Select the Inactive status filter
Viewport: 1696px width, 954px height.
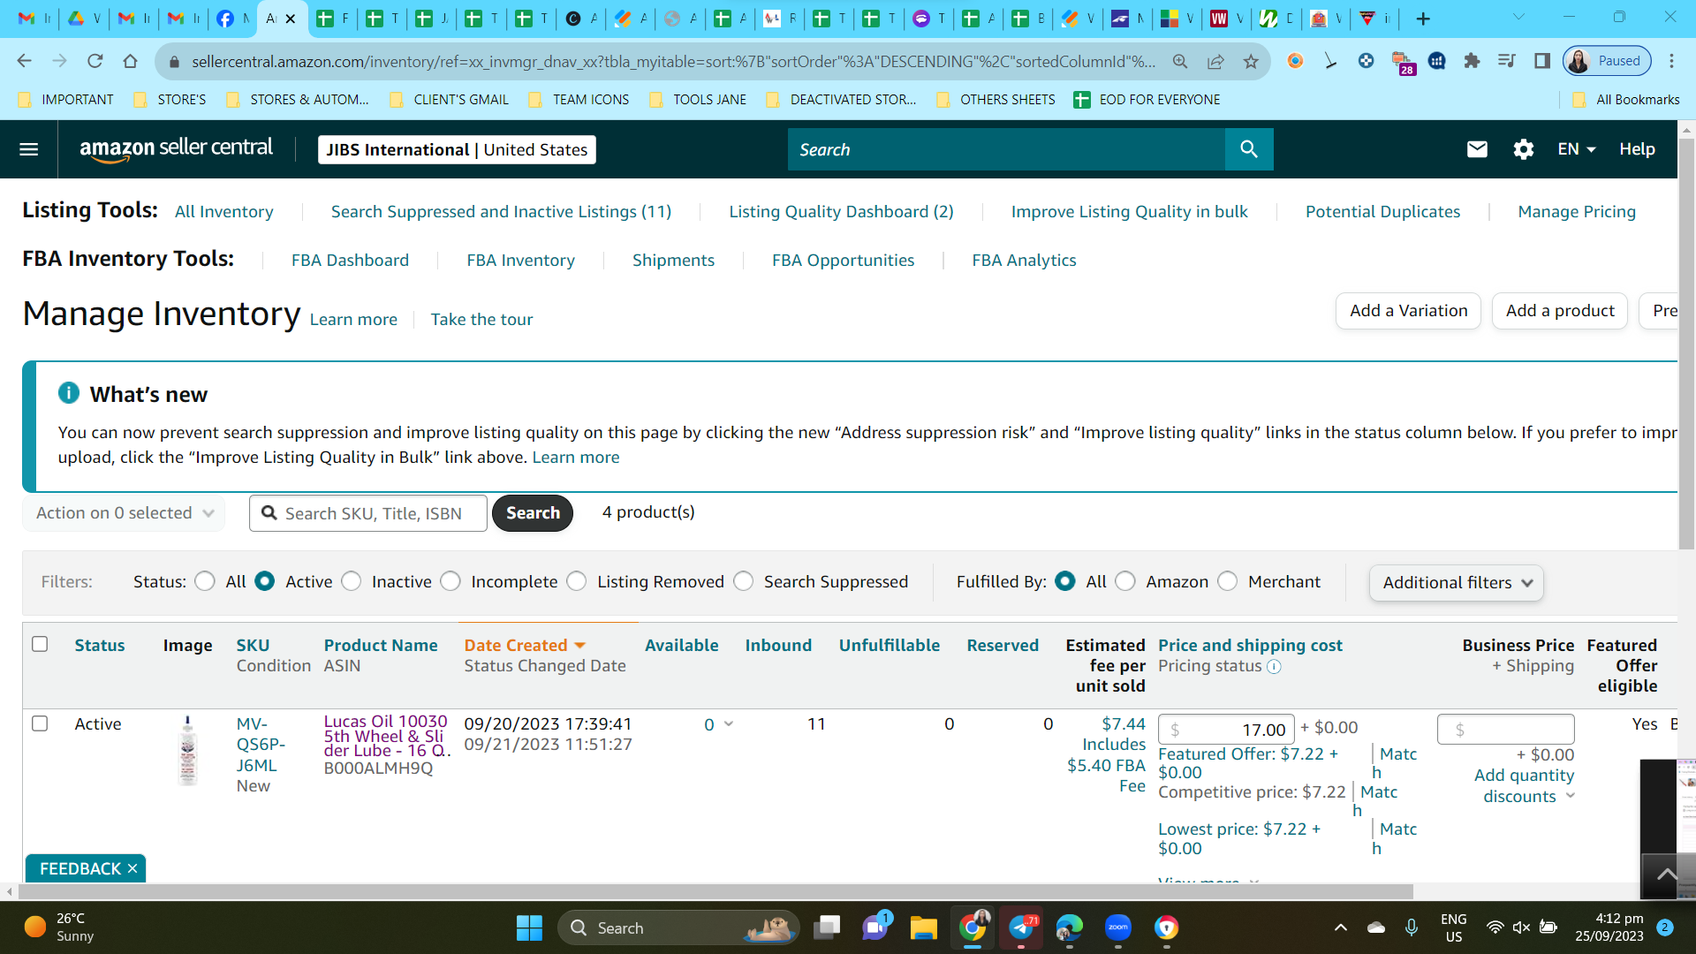click(x=351, y=581)
